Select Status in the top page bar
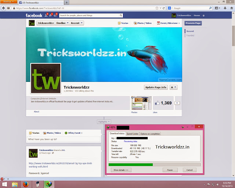Image resolution: width=235 pixels, height=188 pixels. [x=123, y=23]
